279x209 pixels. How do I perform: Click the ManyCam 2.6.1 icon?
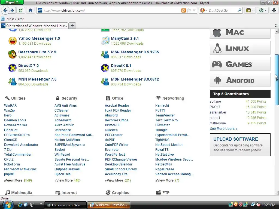105,41
